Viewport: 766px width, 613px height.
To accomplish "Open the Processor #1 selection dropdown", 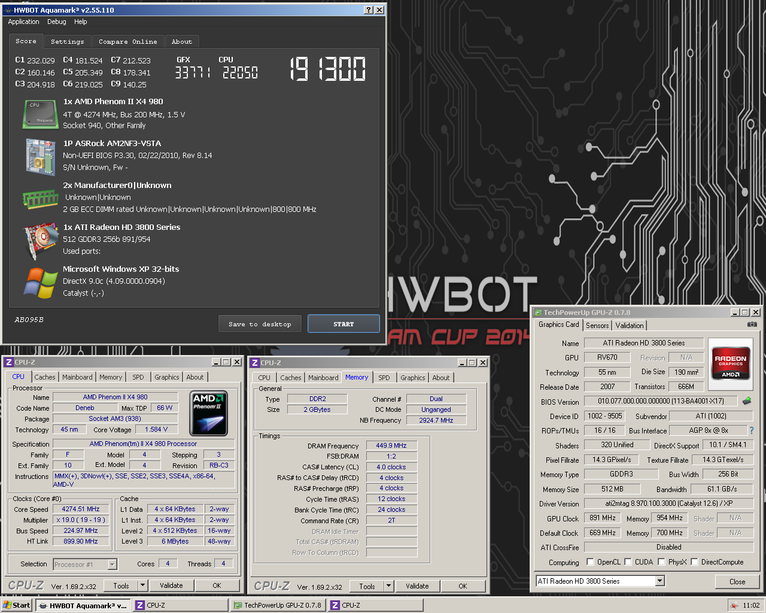I will pos(112,565).
